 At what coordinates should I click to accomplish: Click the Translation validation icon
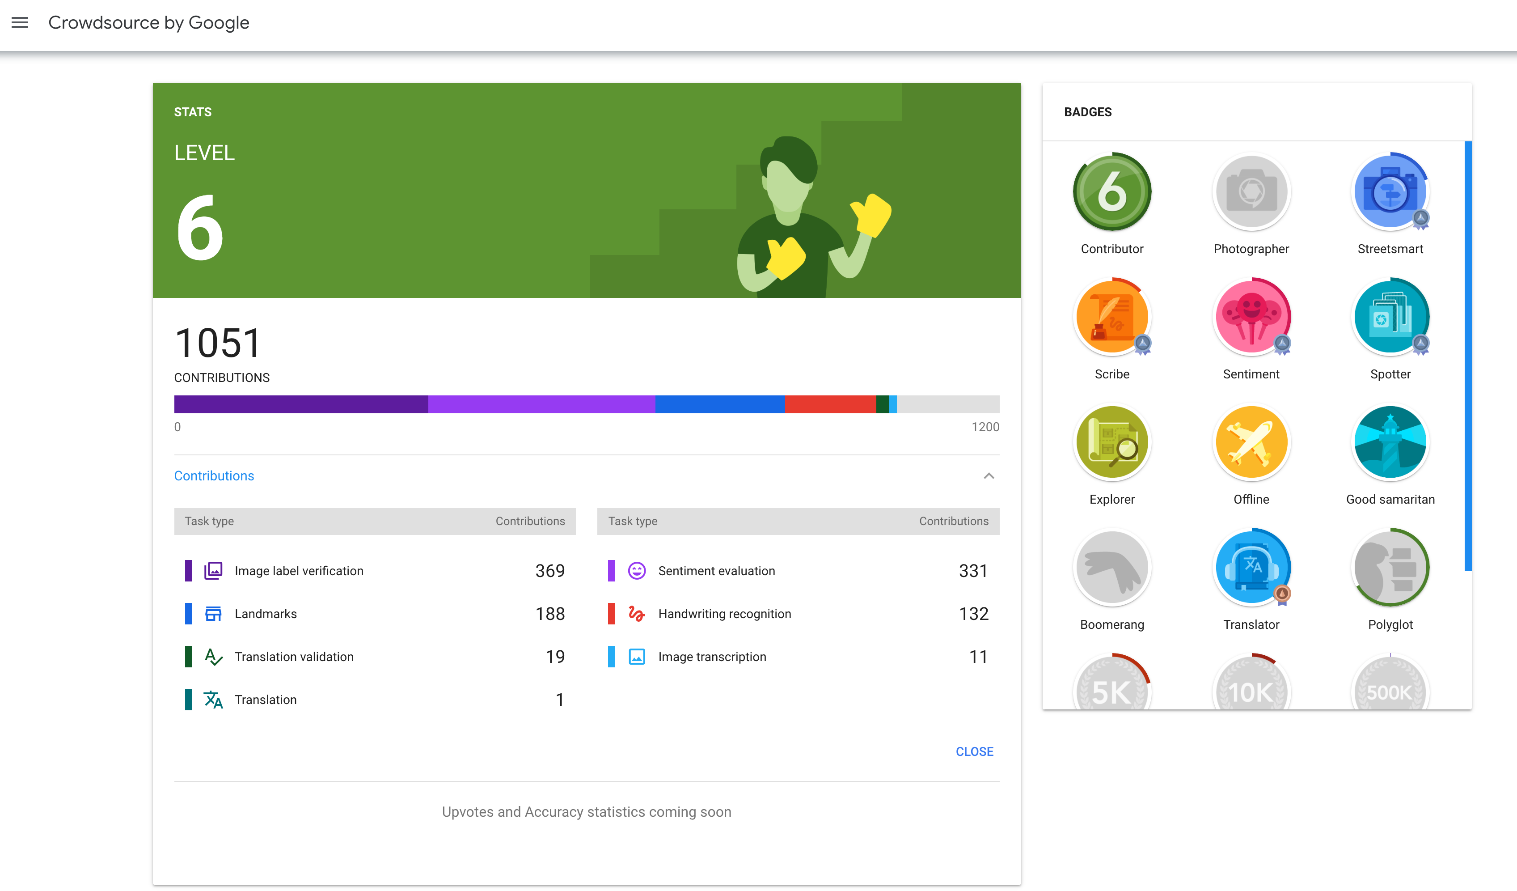pos(213,657)
